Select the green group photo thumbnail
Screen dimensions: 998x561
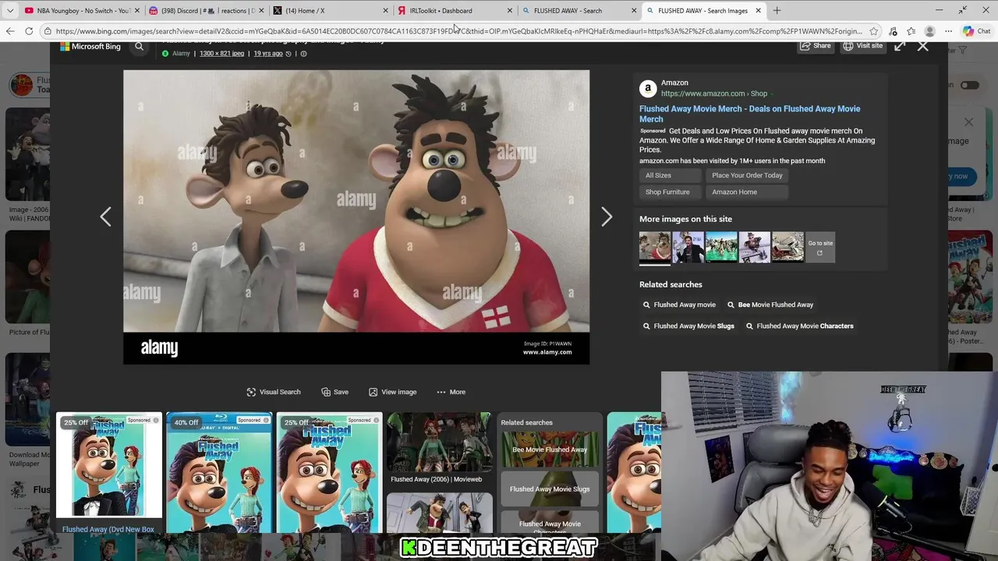click(721, 247)
